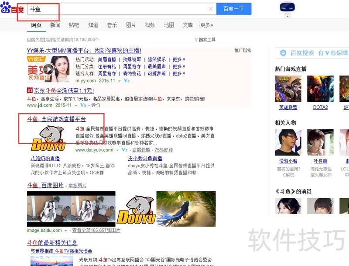The height and width of the screenshot is (266, 349).
Task: Open 斗鱼的最新相关信息 link
Action: pos(52,242)
